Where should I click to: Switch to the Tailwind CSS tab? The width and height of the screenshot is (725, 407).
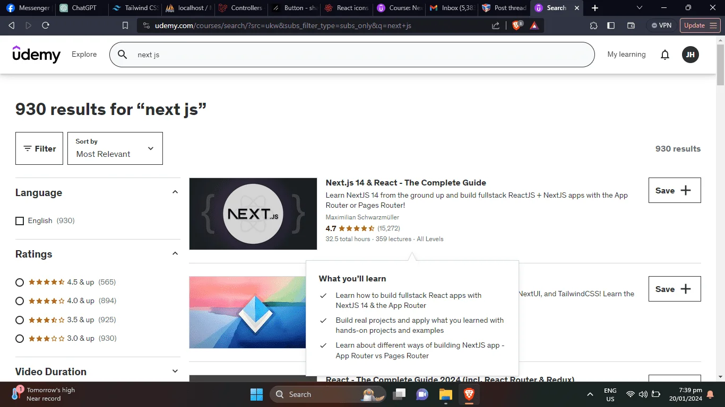click(134, 8)
